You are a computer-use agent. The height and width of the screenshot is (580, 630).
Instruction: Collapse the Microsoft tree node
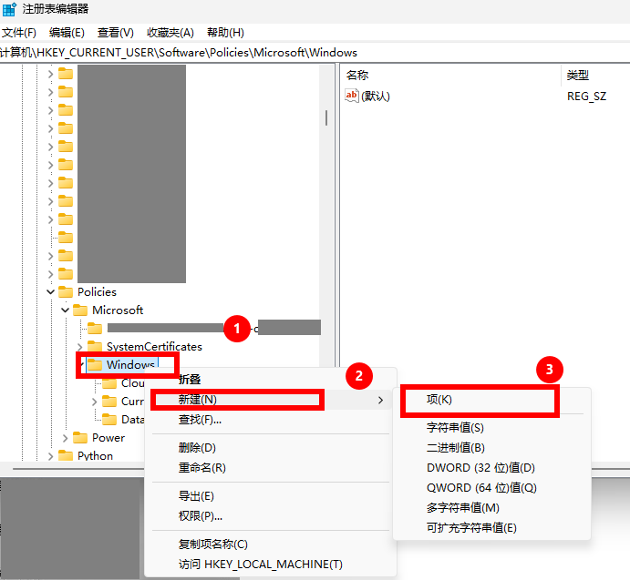point(65,310)
